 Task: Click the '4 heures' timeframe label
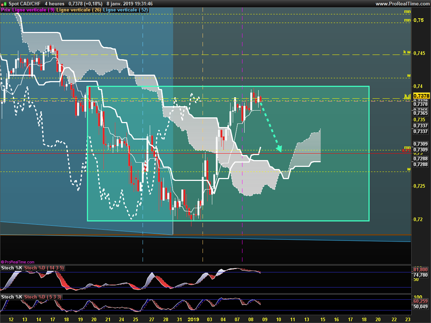(x=55, y=4)
